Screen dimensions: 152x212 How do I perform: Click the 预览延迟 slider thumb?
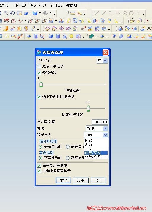pos(41,84)
